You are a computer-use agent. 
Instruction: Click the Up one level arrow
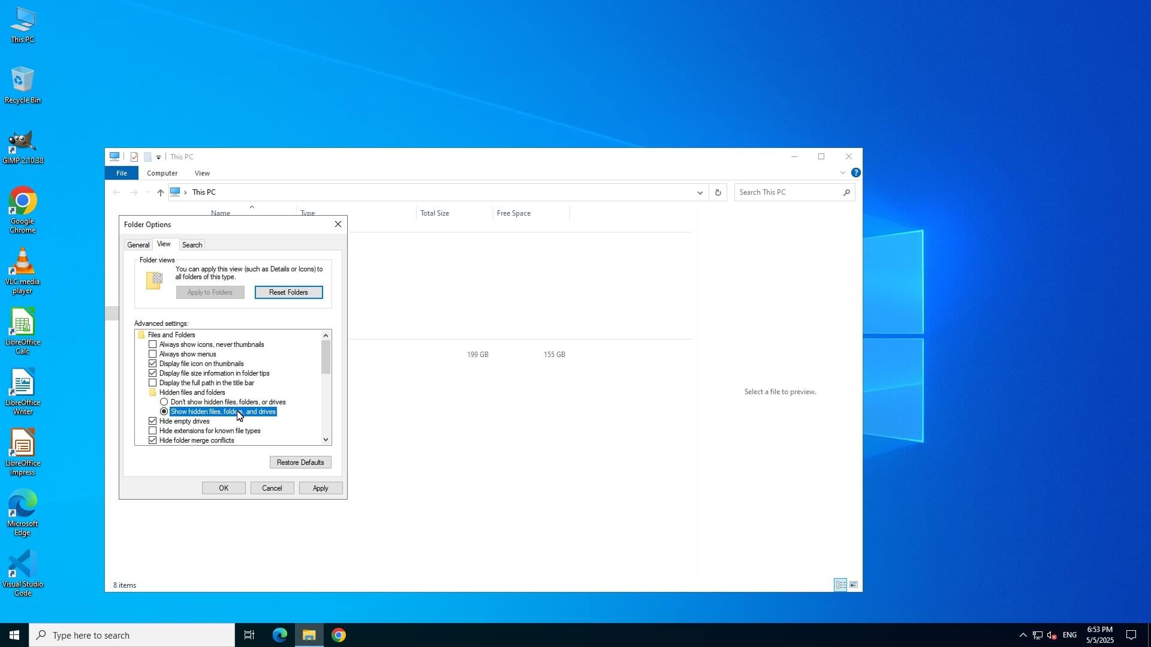(160, 192)
